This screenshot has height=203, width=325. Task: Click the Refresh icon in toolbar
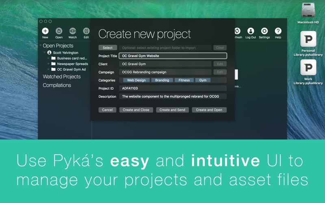(x=238, y=31)
